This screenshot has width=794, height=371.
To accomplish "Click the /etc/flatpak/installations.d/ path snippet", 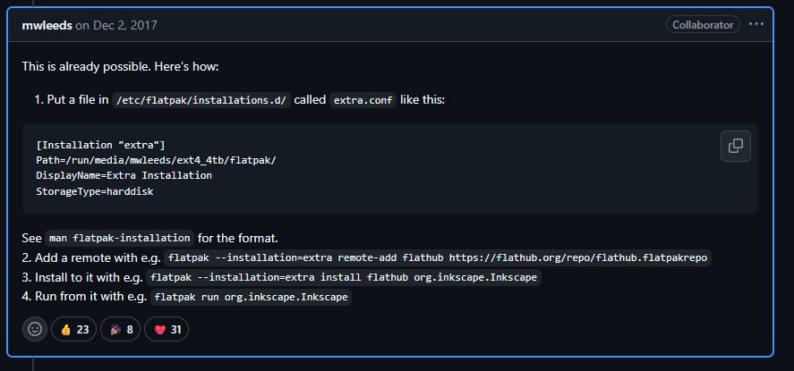I will pos(201,100).
